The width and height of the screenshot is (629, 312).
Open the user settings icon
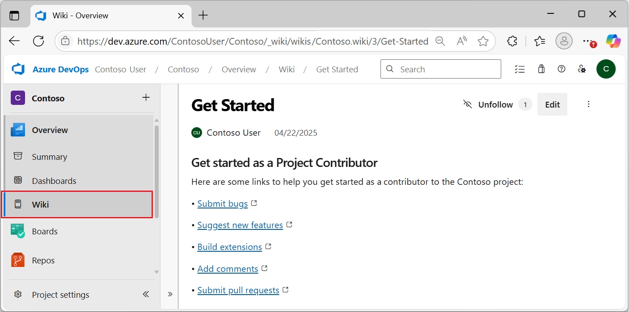[x=582, y=69]
